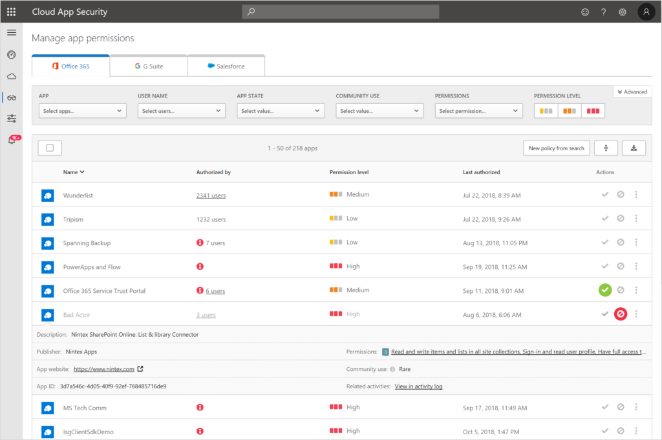Send feedback using the smiley icon in top bar
Screen dimensions: 662x440
(x=585, y=12)
